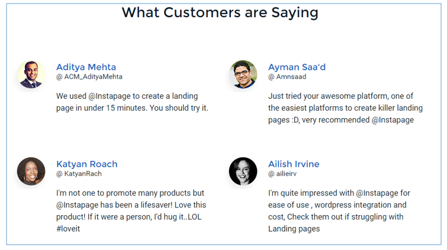Open the @KatyanRach handle
The width and height of the screenshot is (447, 250).
click(x=79, y=174)
